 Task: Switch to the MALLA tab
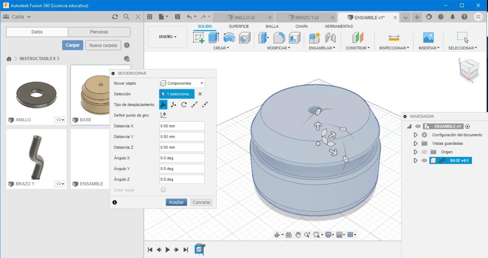click(x=272, y=26)
